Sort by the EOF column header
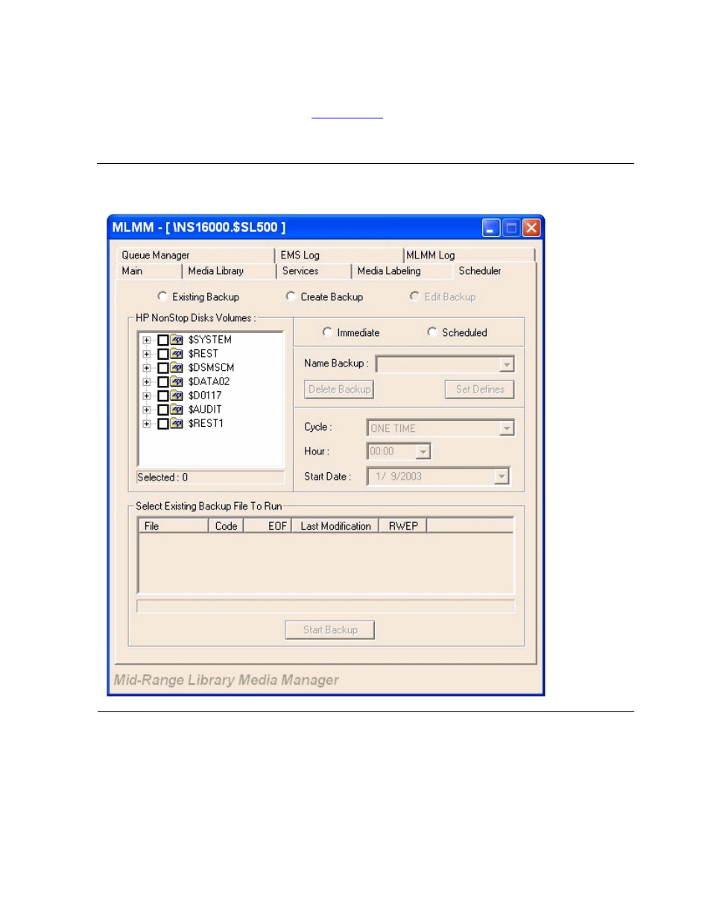 pos(268,526)
